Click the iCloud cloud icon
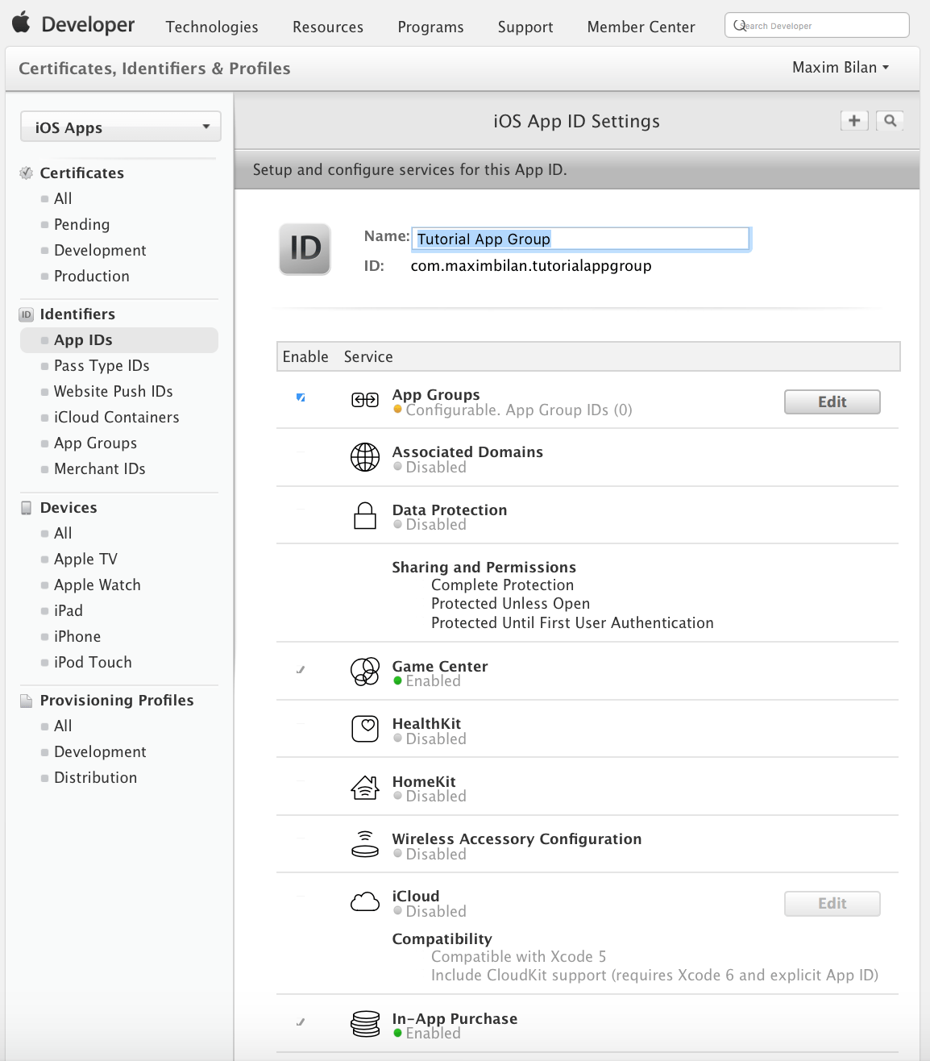Screen dimensions: 930x1061 tap(364, 901)
